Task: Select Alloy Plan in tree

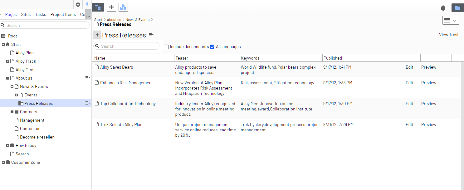Action: pos(25,53)
